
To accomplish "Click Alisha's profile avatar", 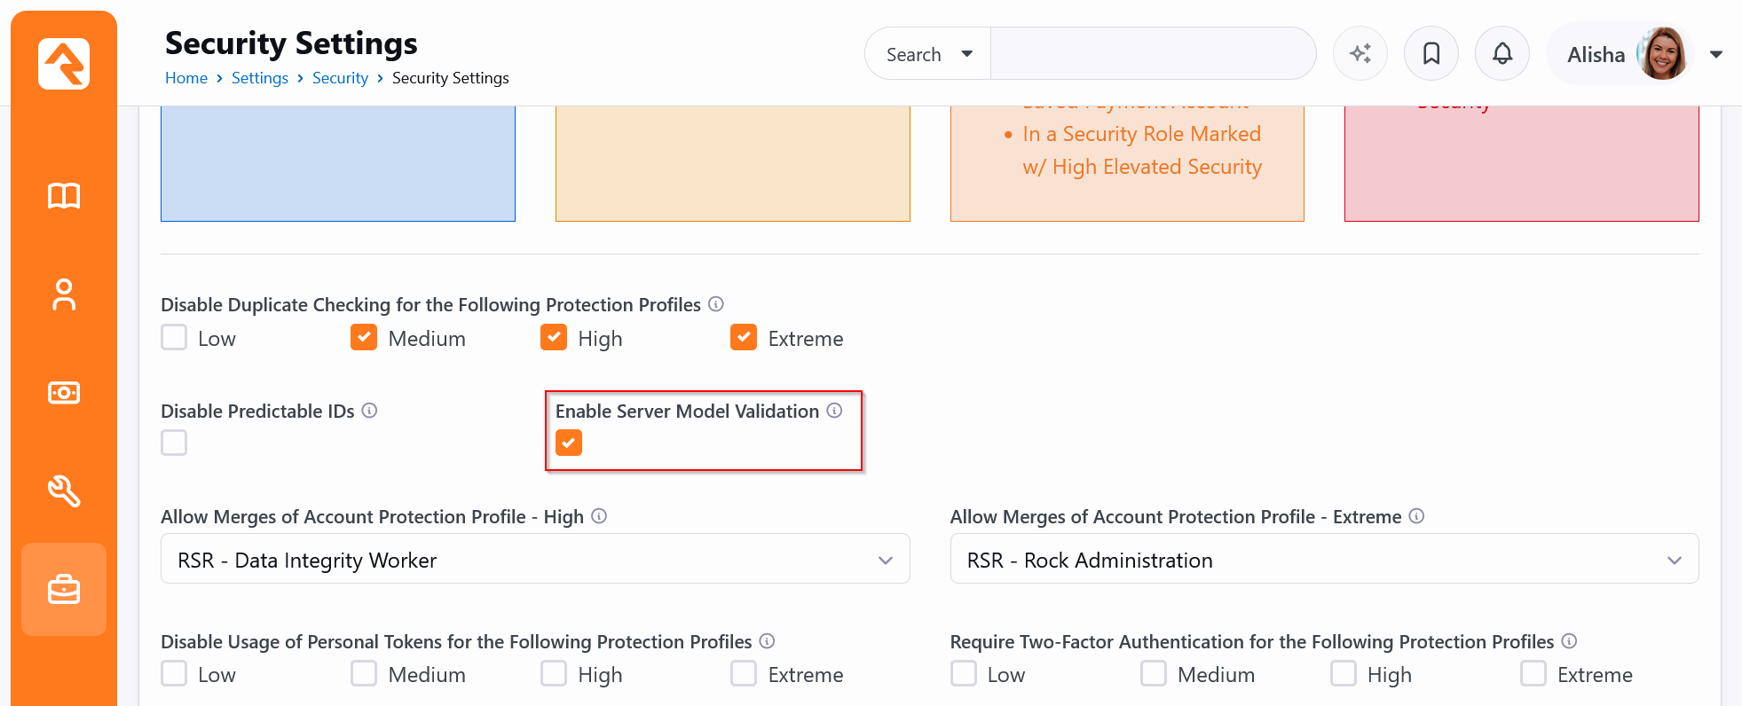I will tap(1661, 54).
